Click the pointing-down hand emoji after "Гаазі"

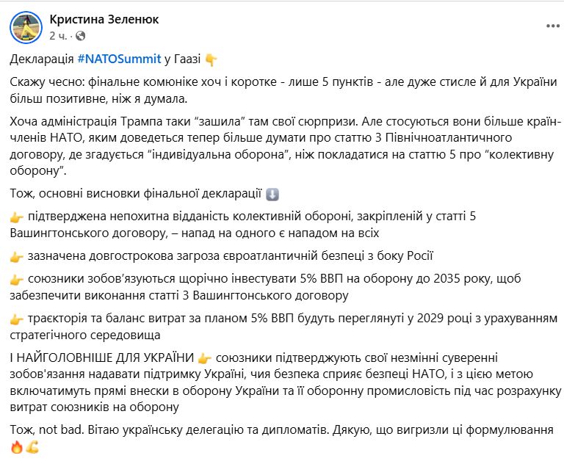[211, 59]
